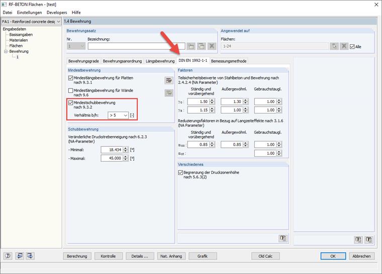Edit settings icon for Mindestlängsbewehrung für Platten
This screenshot has height=274, width=382.
tap(169, 80)
